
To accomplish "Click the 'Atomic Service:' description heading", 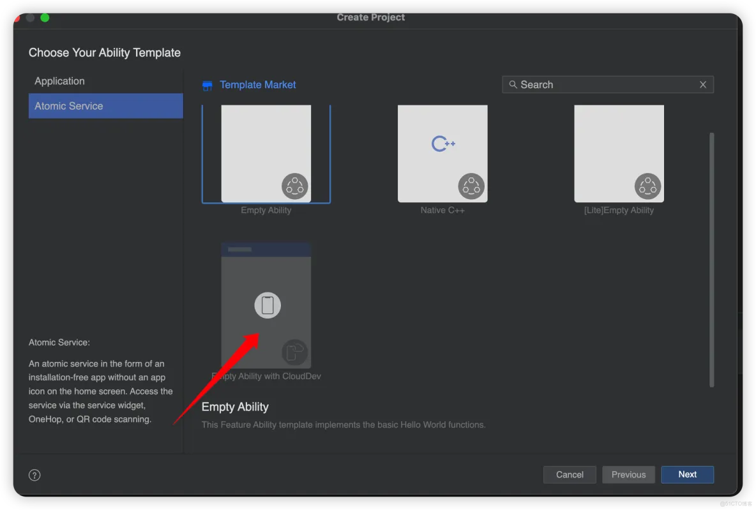I will 59,342.
